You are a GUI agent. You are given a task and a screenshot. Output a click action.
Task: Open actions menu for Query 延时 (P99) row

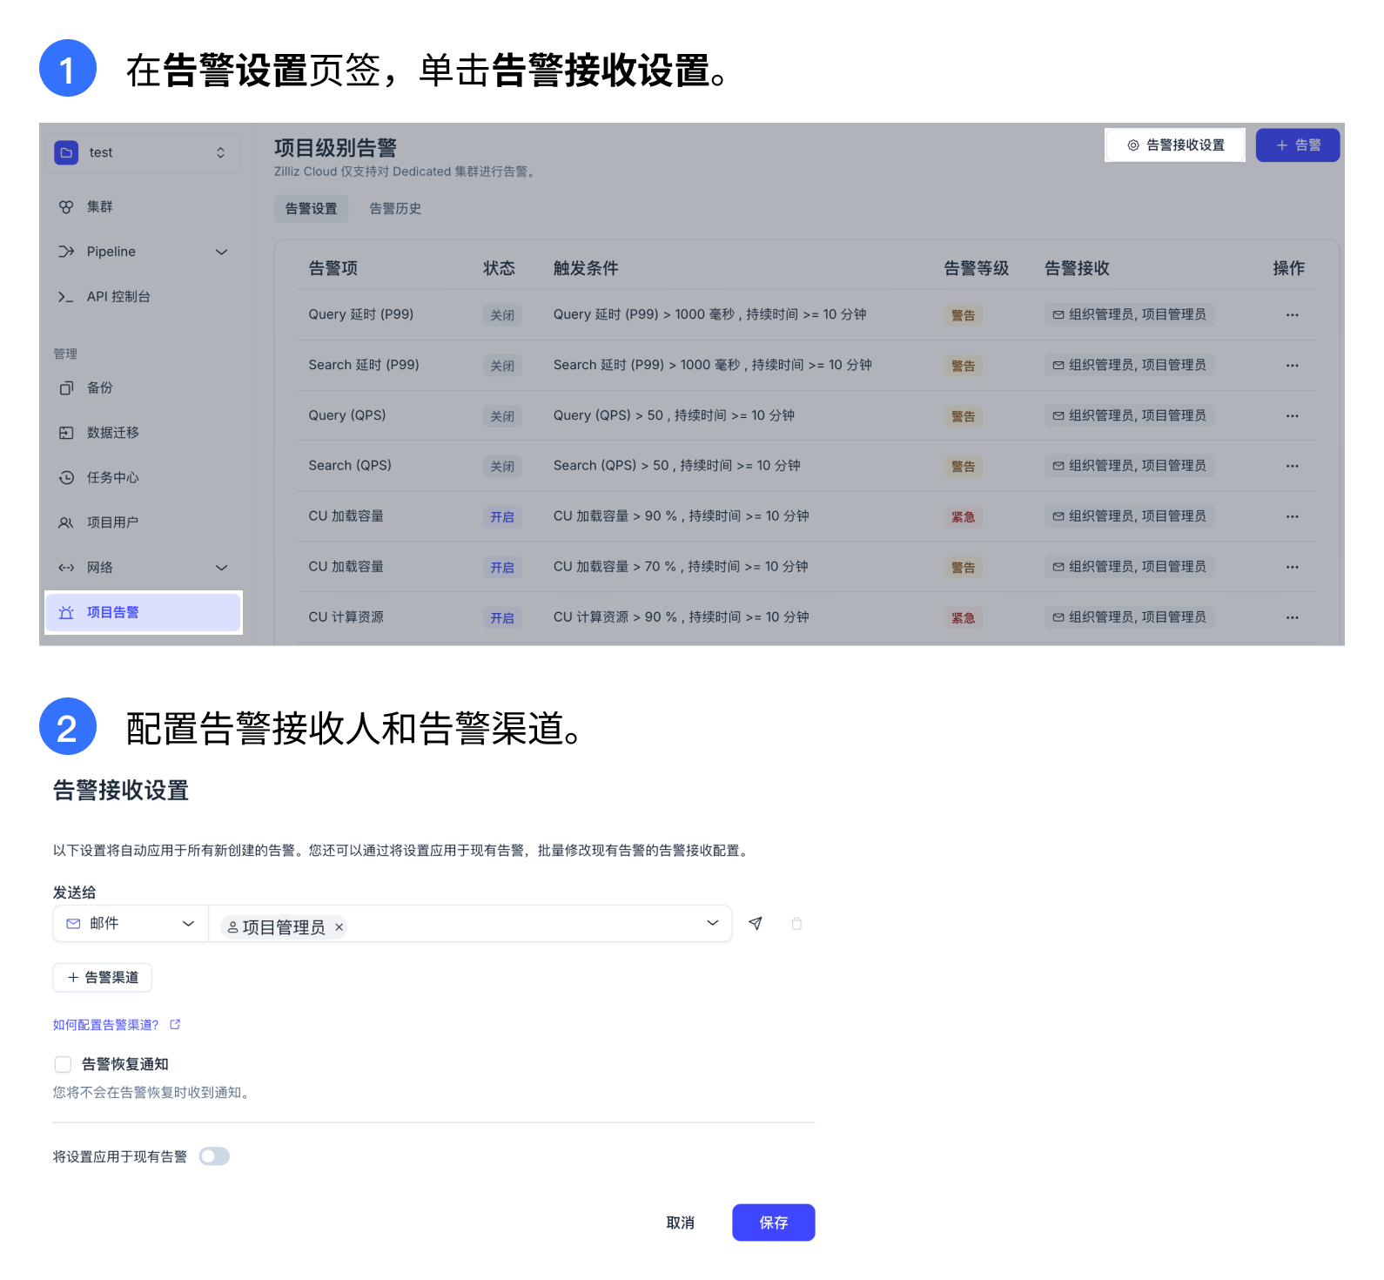coord(1292,315)
